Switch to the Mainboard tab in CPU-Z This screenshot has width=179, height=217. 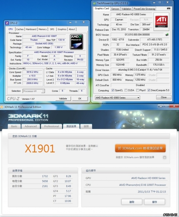click(x=31, y=29)
